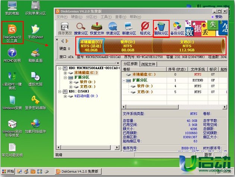This screenshot has width=235, height=177.
Task: Click the 保存更改 toolbar icon
Action: 65,28
